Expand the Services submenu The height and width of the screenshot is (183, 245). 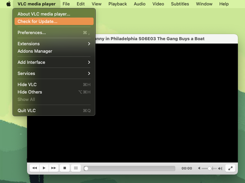tap(54, 73)
